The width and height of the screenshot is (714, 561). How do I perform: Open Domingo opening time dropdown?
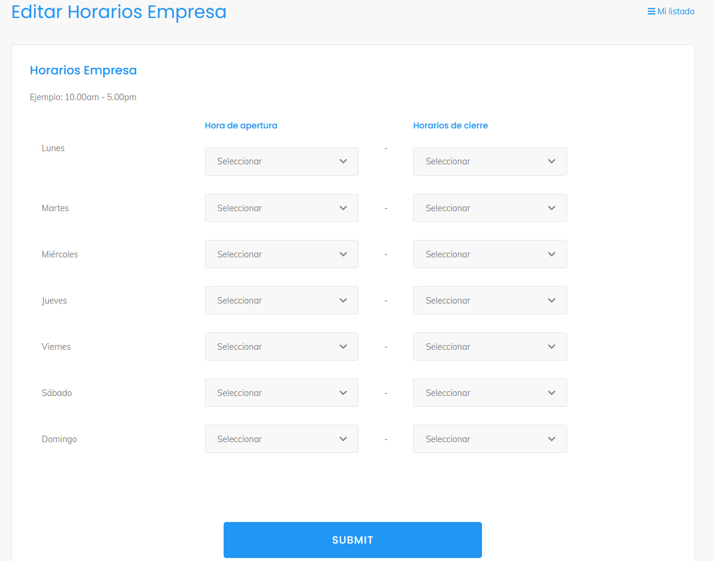pos(281,439)
